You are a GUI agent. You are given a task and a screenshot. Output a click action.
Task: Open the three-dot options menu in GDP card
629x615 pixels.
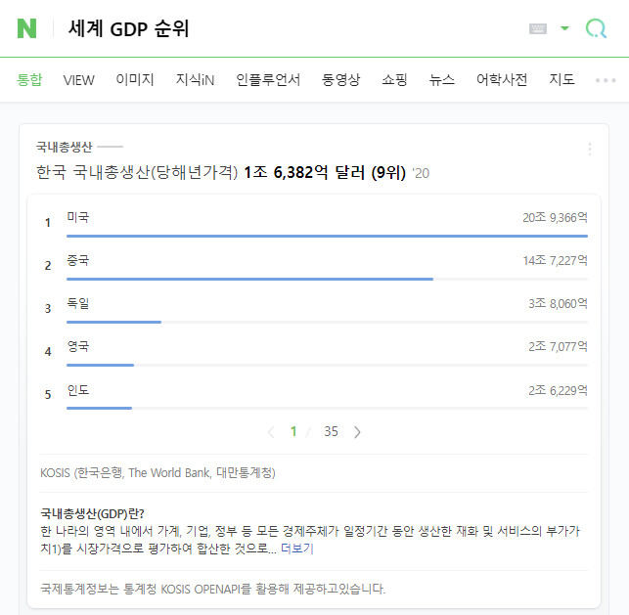[589, 149]
